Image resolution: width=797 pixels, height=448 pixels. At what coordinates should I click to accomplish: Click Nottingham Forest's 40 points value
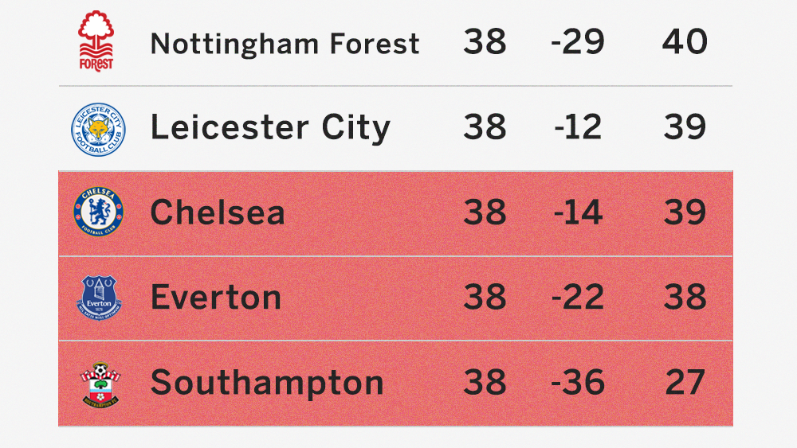[x=685, y=41]
